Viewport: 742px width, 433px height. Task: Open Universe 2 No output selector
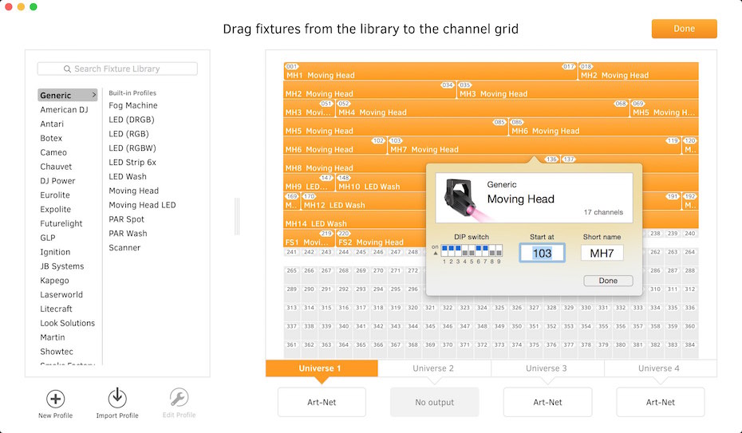434,402
